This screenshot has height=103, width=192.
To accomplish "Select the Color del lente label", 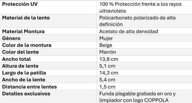I will pos(20,52).
